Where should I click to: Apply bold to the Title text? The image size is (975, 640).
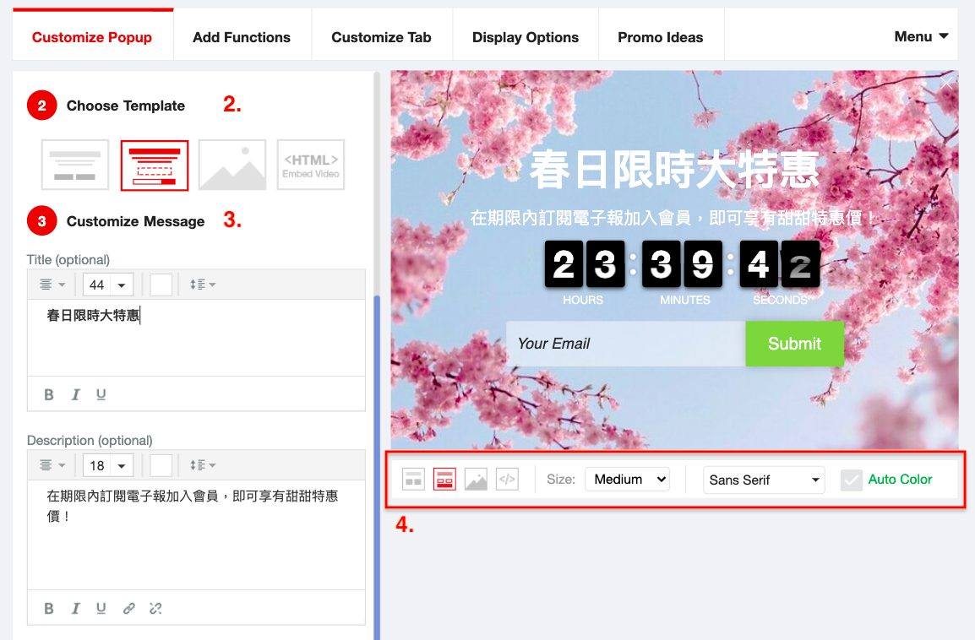tap(49, 394)
